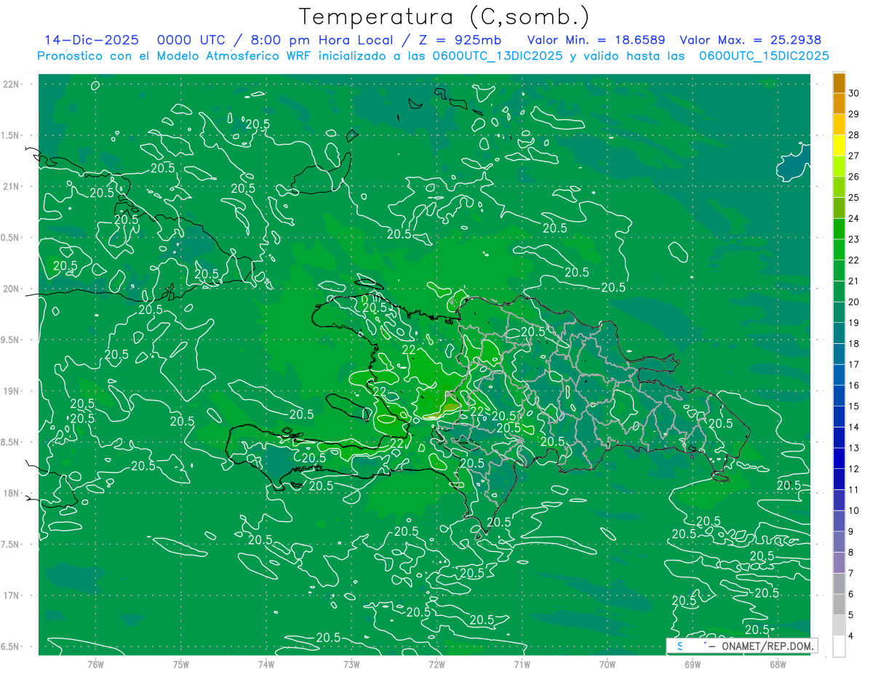This screenshot has height=674, width=873.
Task: Click the "22N" latitude label
Action: (11, 84)
